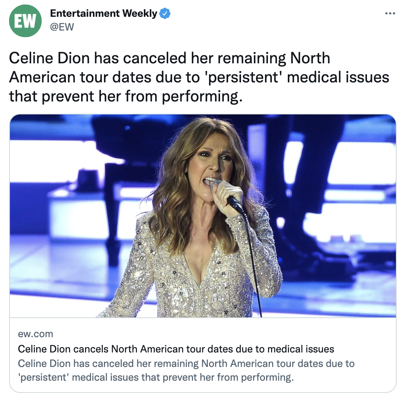
Task: Open the headline 'Celine Dion cancels North American tour dates'
Action: tap(176, 349)
